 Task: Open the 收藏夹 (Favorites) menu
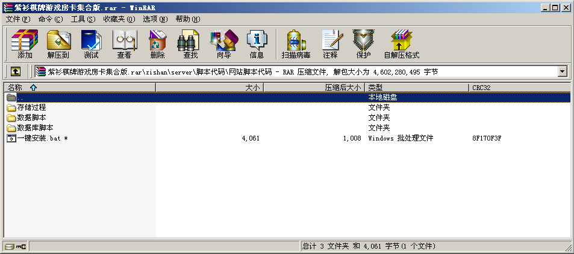pyautogui.click(x=119, y=19)
